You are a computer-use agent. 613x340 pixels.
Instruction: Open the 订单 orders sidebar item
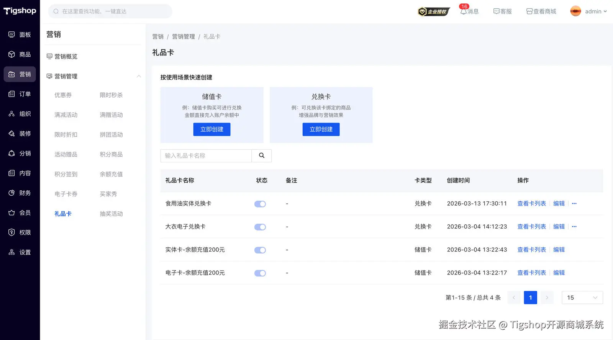tap(20, 94)
